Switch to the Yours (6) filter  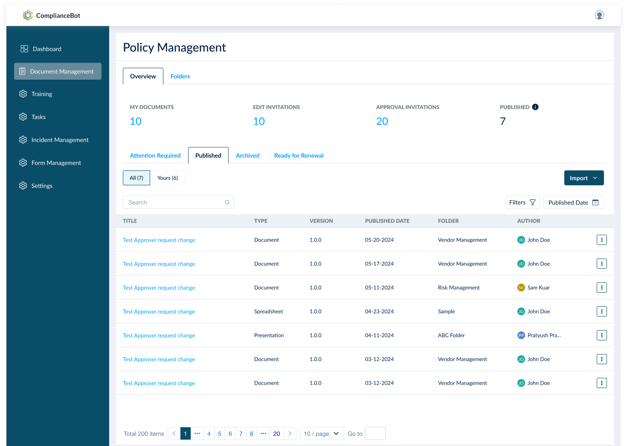167,178
